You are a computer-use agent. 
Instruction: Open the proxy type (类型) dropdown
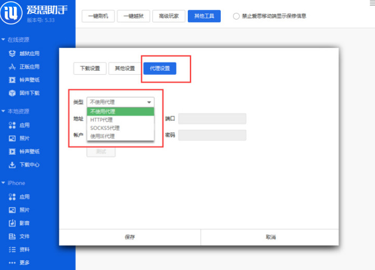[x=120, y=102]
